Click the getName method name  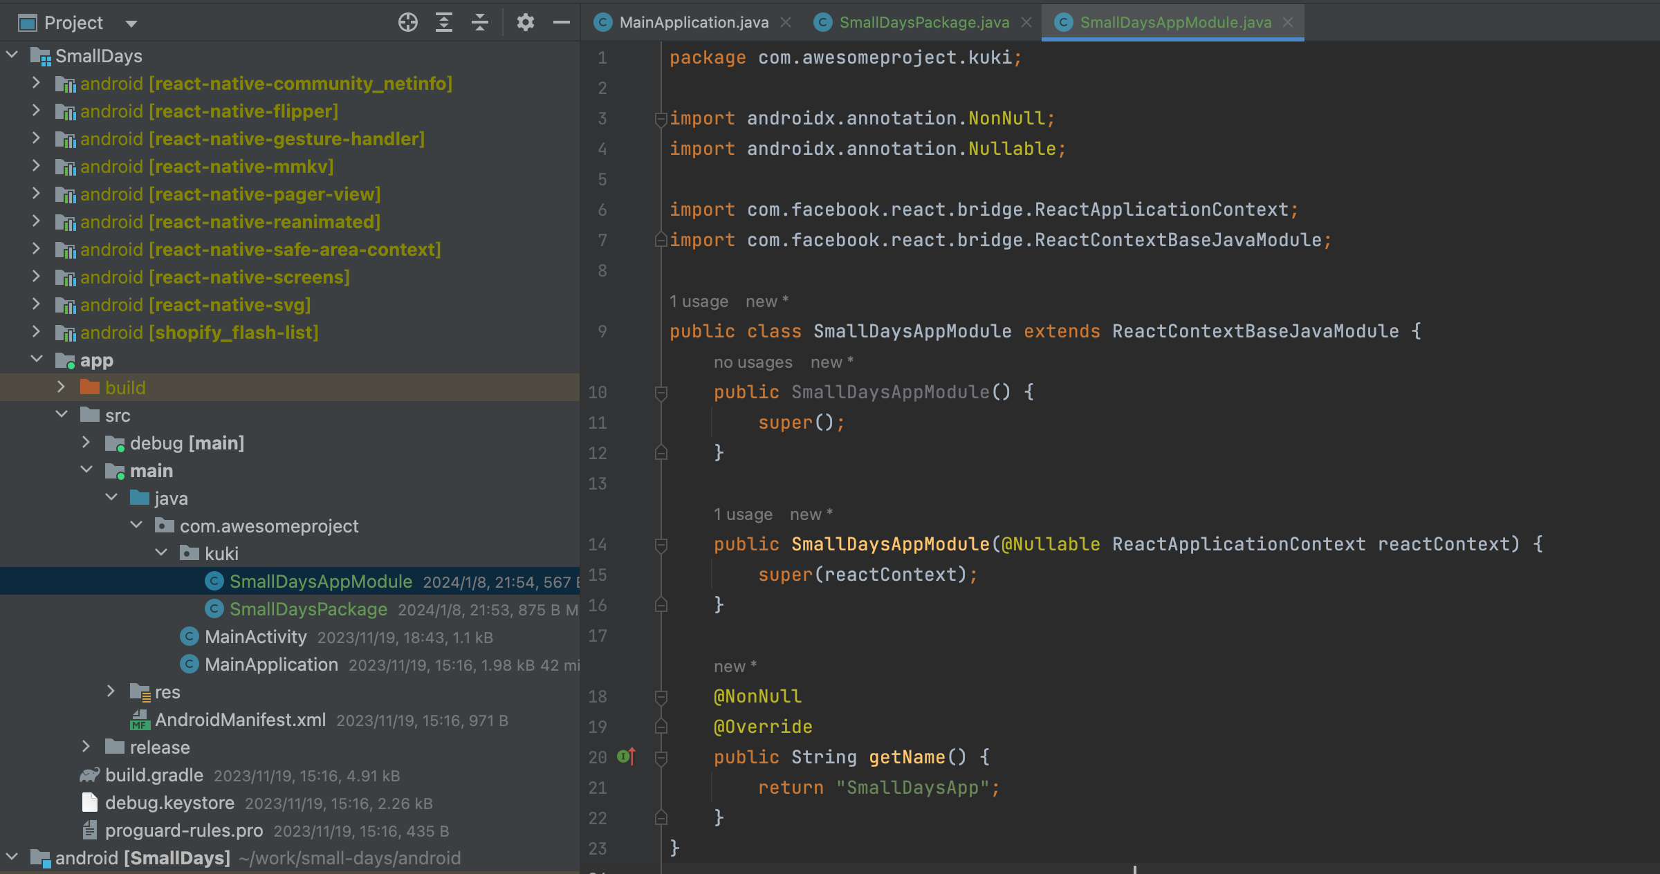[907, 757]
